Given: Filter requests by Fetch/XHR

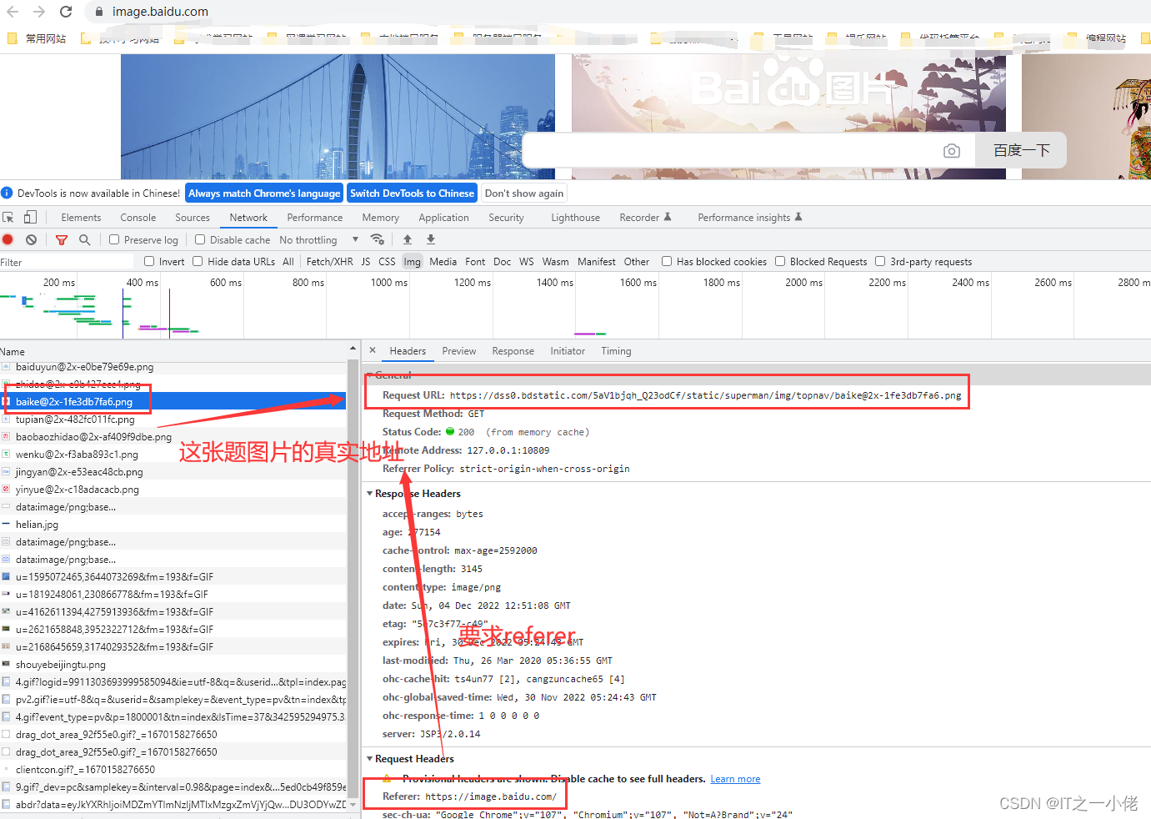Looking at the screenshot, I should pyautogui.click(x=329, y=262).
